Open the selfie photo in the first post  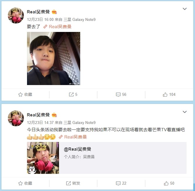(53, 59)
